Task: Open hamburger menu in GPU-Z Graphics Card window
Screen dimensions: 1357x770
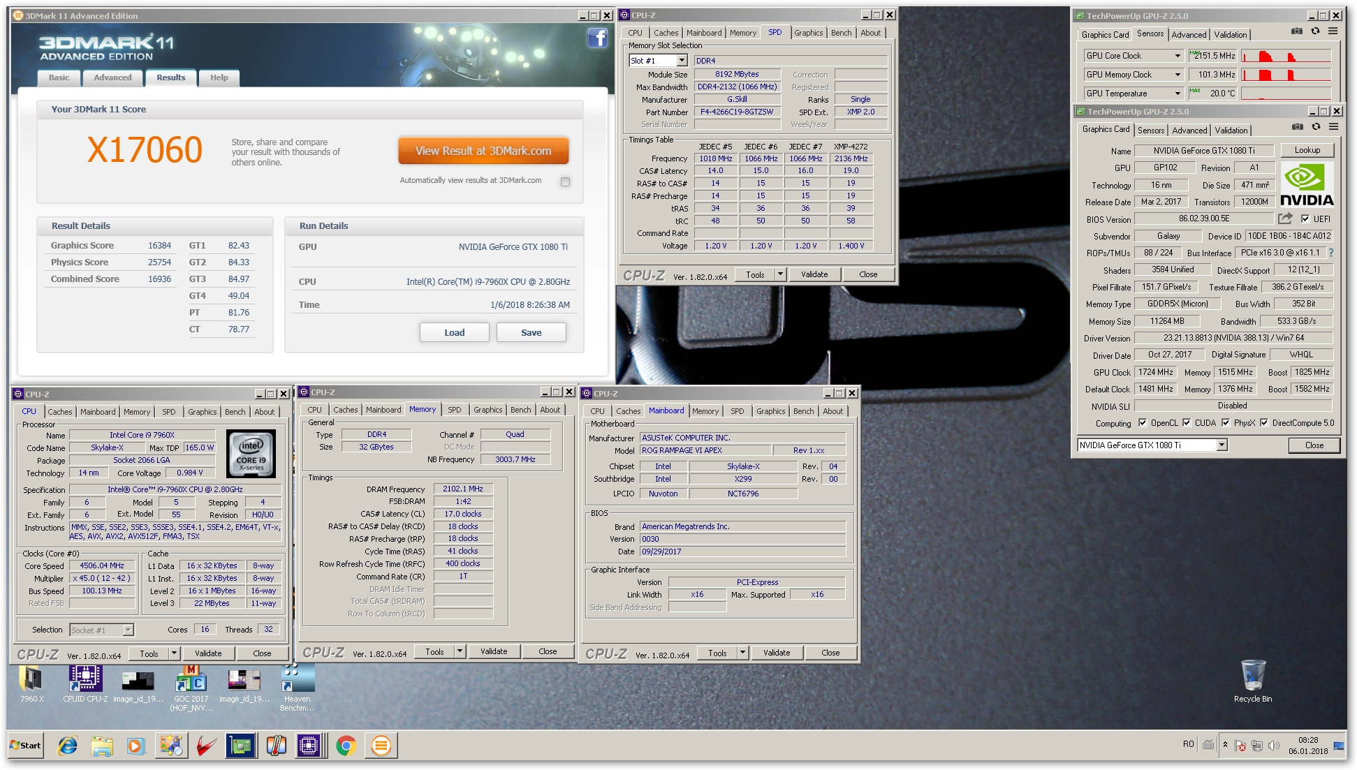Action: (1333, 127)
